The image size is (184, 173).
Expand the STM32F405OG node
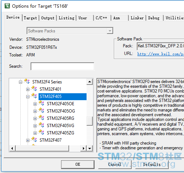(35, 111)
